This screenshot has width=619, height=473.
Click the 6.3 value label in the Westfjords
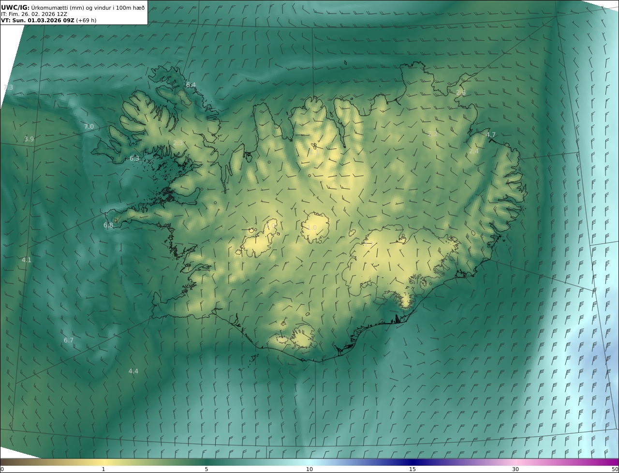[134, 159]
